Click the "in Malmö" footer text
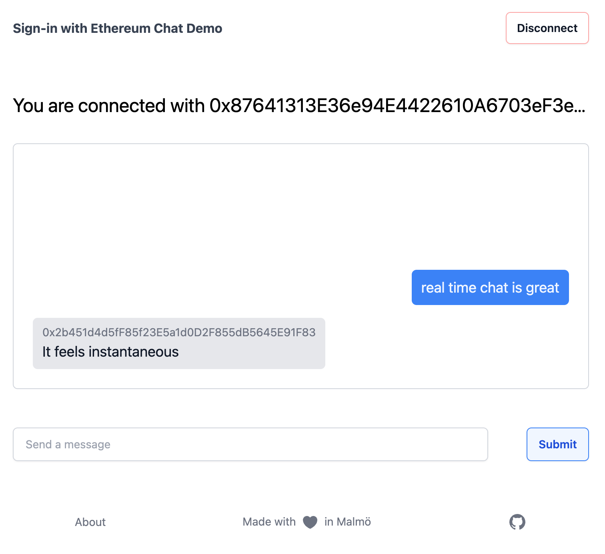605x554 pixels. 347,522
